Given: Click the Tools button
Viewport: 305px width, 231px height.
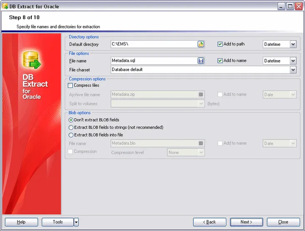Looking at the screenshot, I should pyautogui.click(x=58, y=222).
